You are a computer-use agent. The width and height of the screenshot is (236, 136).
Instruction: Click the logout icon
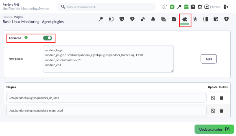tap(226, 7)
